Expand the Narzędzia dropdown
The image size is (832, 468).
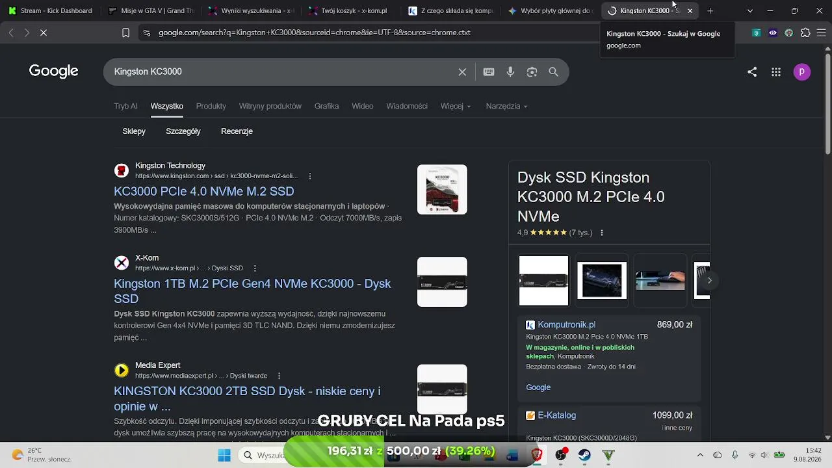[506, 106]
